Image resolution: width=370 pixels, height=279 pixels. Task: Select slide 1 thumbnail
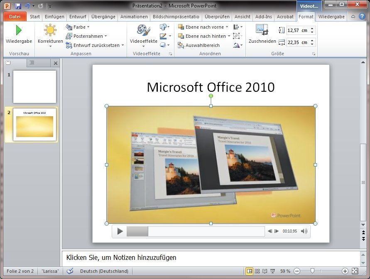[x=34, y=86]
